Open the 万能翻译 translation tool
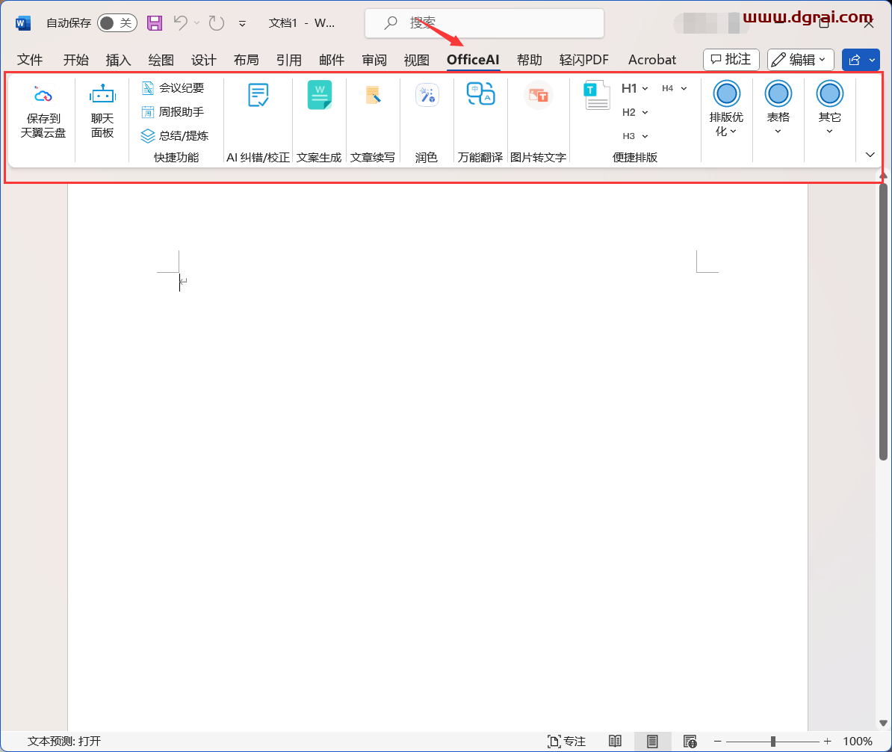This screenshot has width=892, height=752. click(480, 94)
